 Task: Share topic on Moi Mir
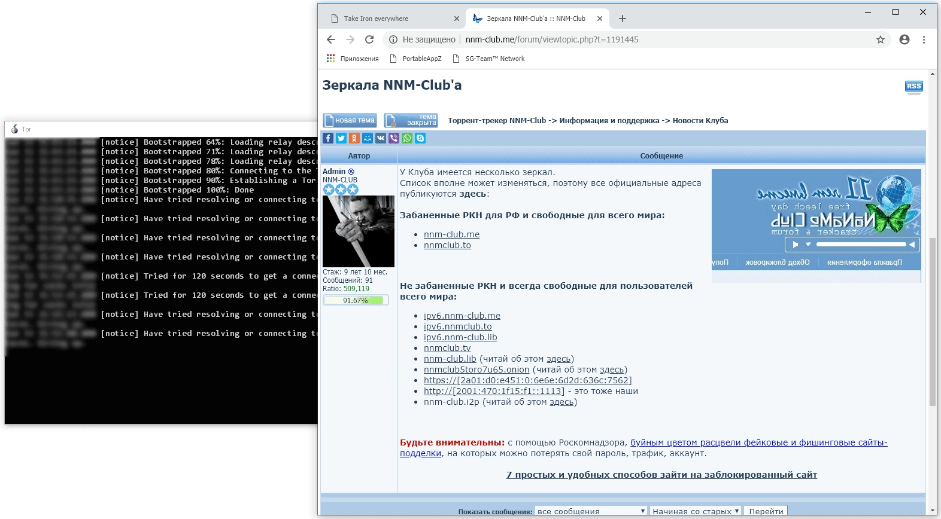pos(368,138)
